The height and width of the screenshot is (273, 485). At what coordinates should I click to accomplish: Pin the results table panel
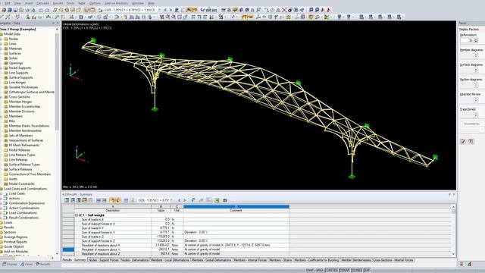pos(449,194)
